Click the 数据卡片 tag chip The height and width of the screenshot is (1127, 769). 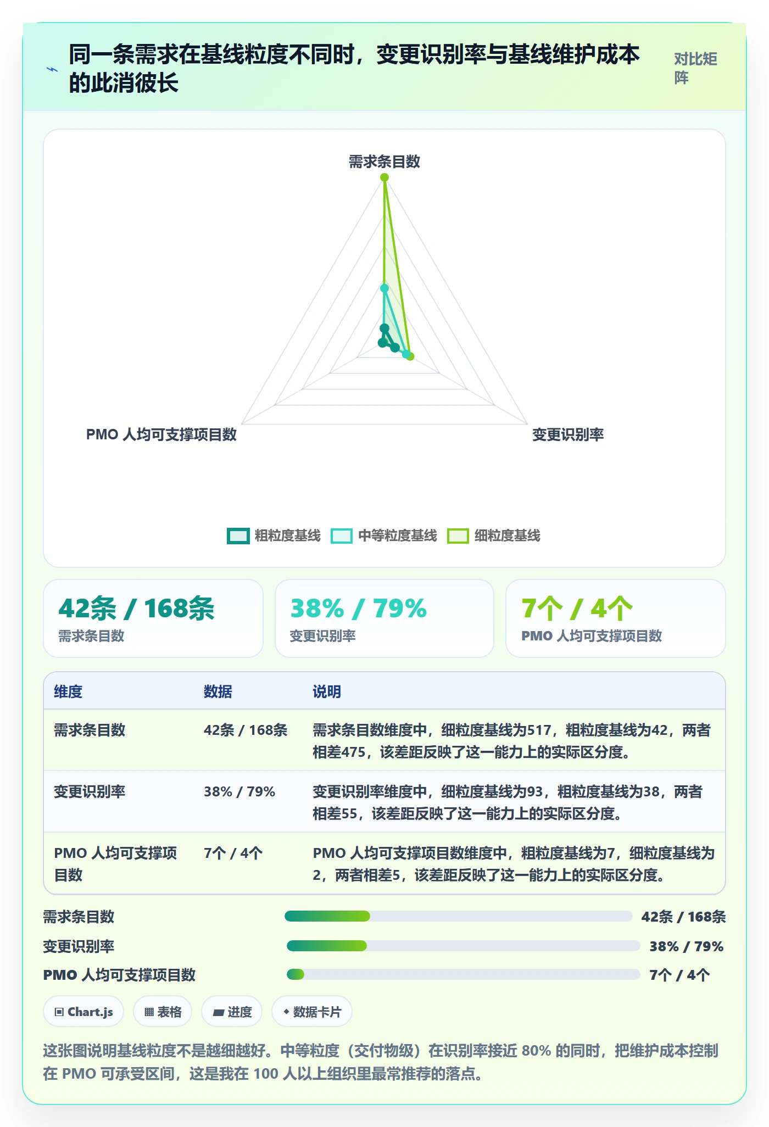[312, 1011]
